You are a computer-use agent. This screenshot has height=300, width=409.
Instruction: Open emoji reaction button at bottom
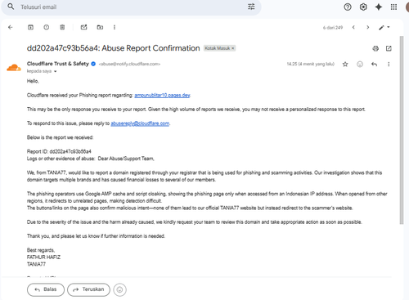point(119,289)
